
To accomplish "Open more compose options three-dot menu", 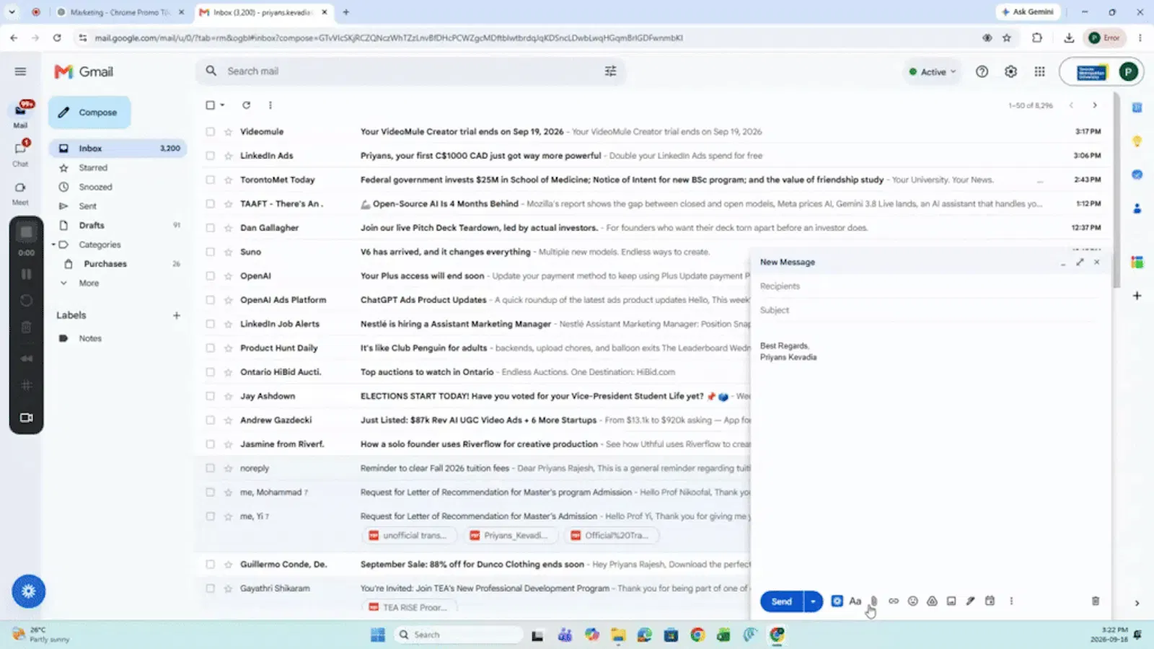I will (x=1011, y=601).
